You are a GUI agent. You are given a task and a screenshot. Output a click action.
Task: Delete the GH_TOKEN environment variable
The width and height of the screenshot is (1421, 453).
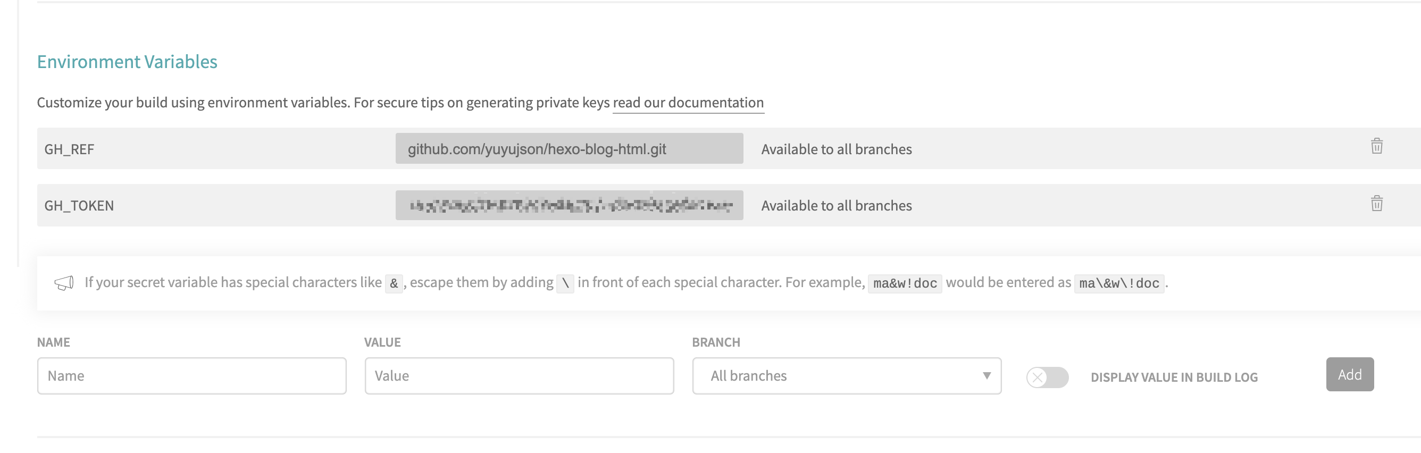pos(1376,204)
